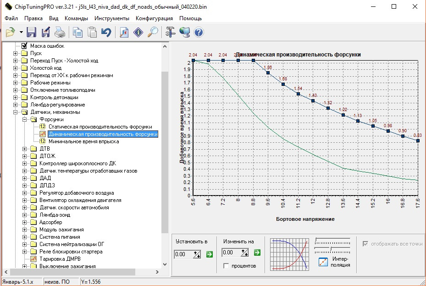Click the tree's vertical scrollbar down arrow
This screenshot has width=426, height=286.
(165, 264)
